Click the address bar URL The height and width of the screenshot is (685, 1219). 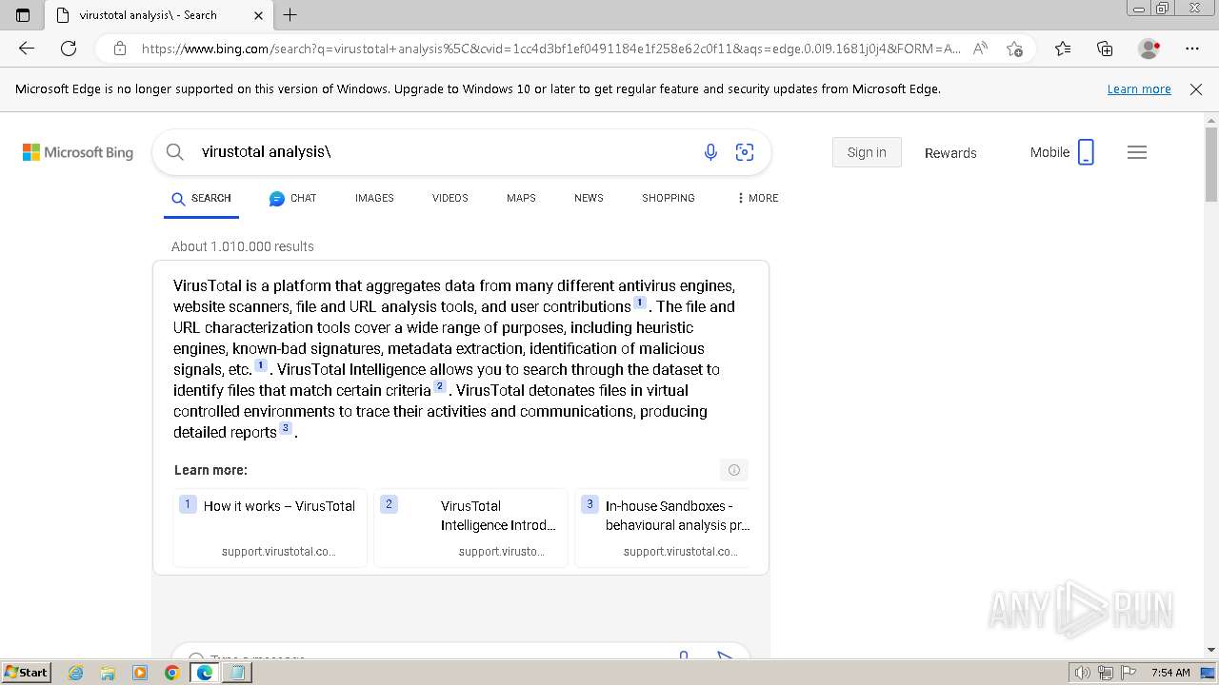[x=550, y=49]
